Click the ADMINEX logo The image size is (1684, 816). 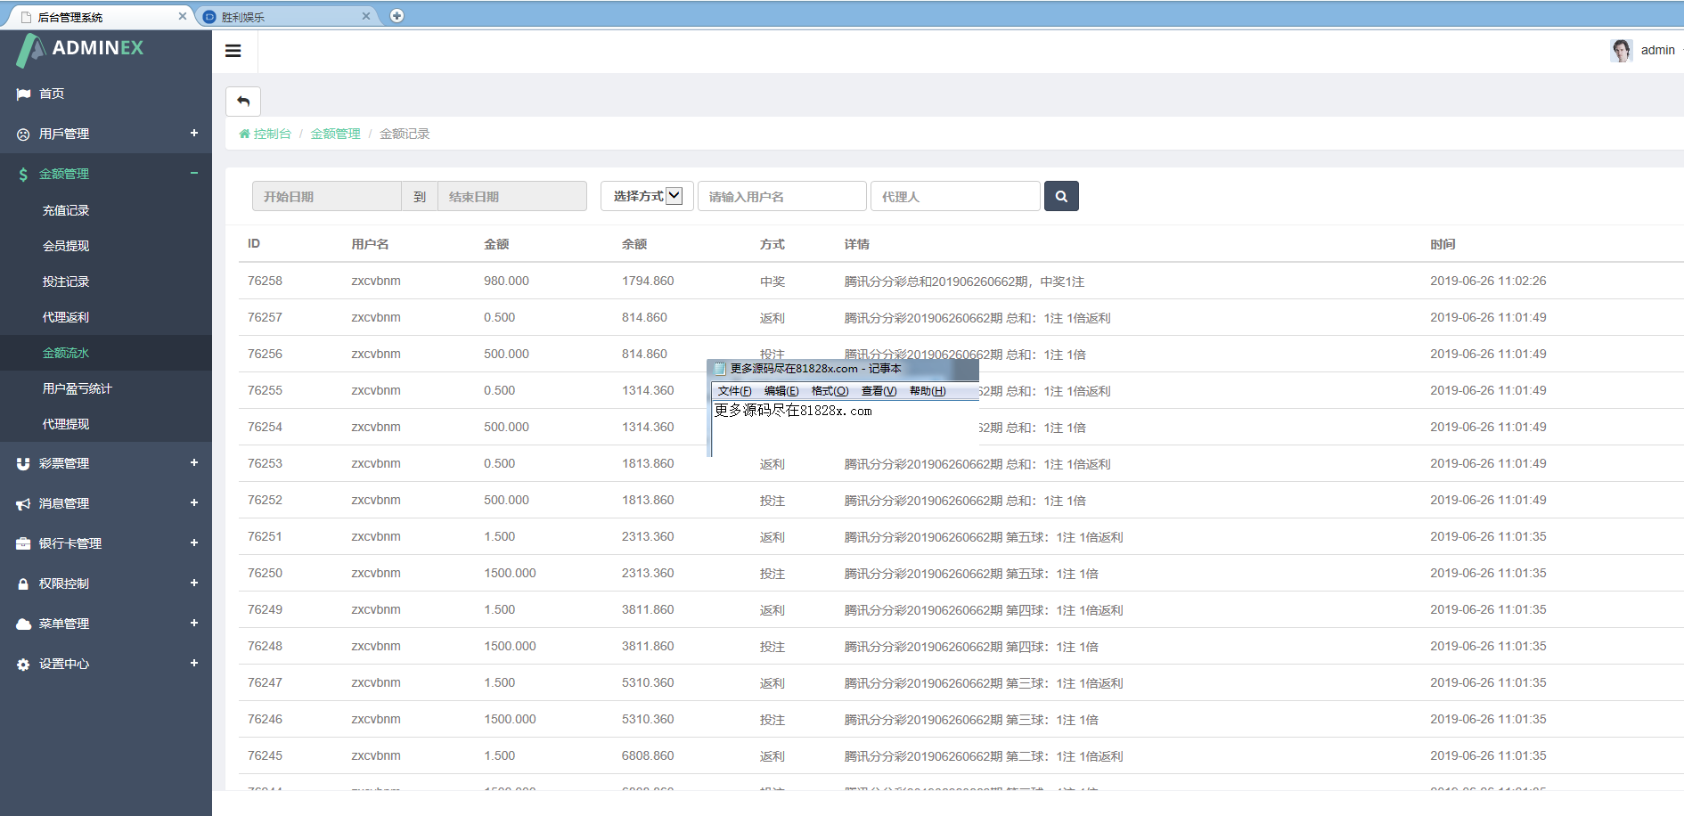click(x=80, y=49)
